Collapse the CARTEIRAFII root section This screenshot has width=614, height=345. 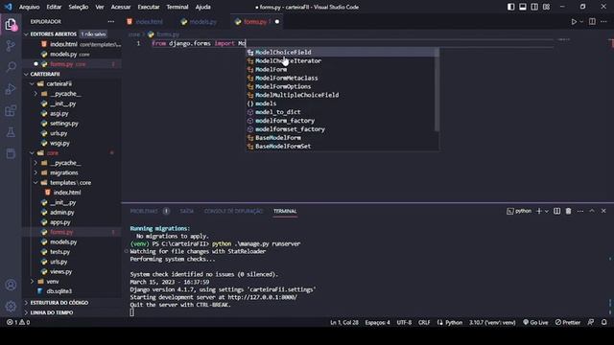pyautogui.click(x=26, y=74)
